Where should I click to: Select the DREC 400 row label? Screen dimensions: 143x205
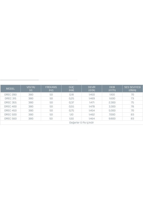(x=10, y=106)
